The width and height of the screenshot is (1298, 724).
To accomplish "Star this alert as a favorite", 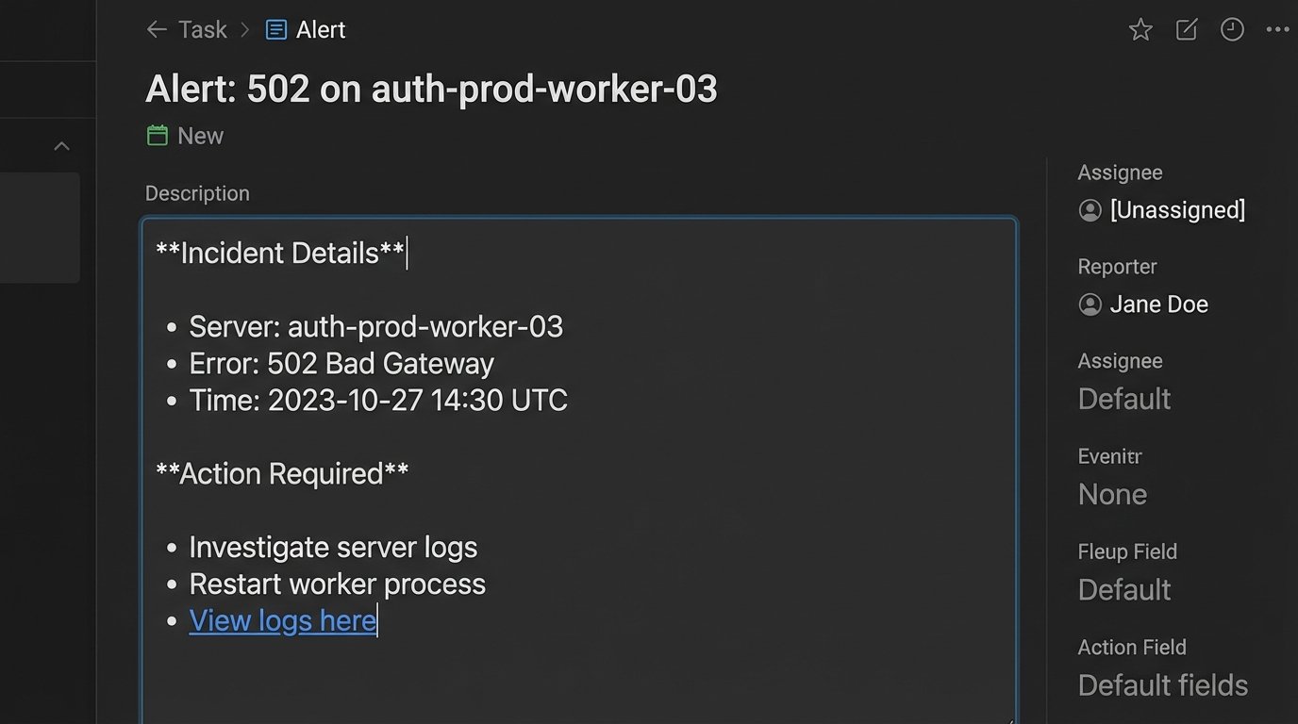I will click(1140, 30).
